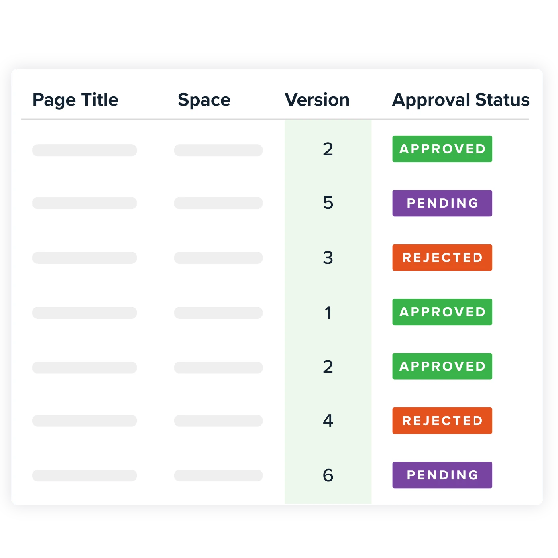Select version number 1 in the Version column
The height and width of the screenshot is (558, 558).
point(328,312)
